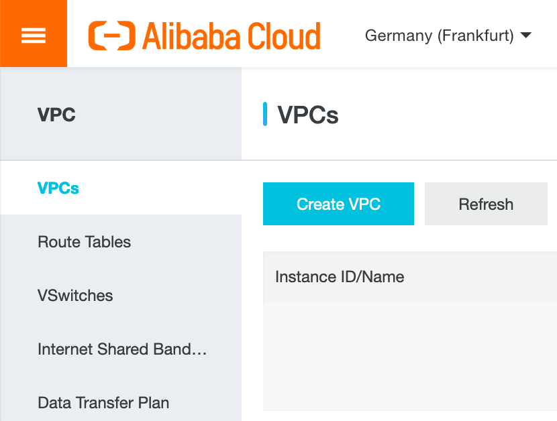Refresh the VPC list
Screen dimensions: 557x421
point(486,204)
